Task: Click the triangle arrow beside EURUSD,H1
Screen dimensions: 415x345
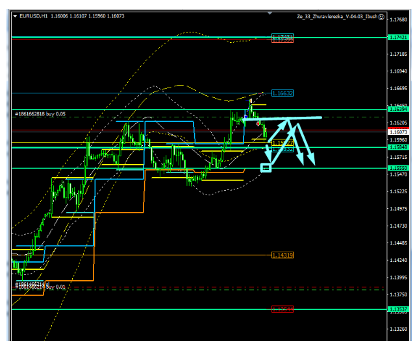Action: (x=16, y=17)
